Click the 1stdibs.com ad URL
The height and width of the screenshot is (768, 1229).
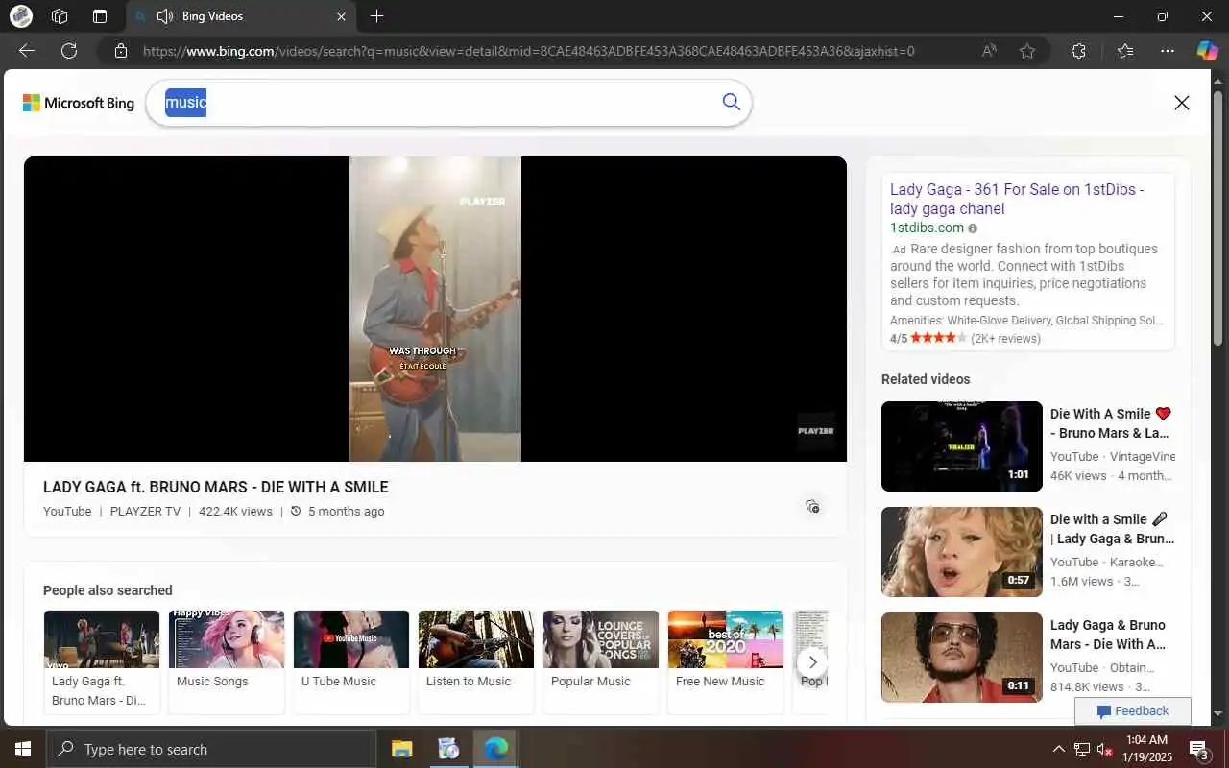[927, 228]
